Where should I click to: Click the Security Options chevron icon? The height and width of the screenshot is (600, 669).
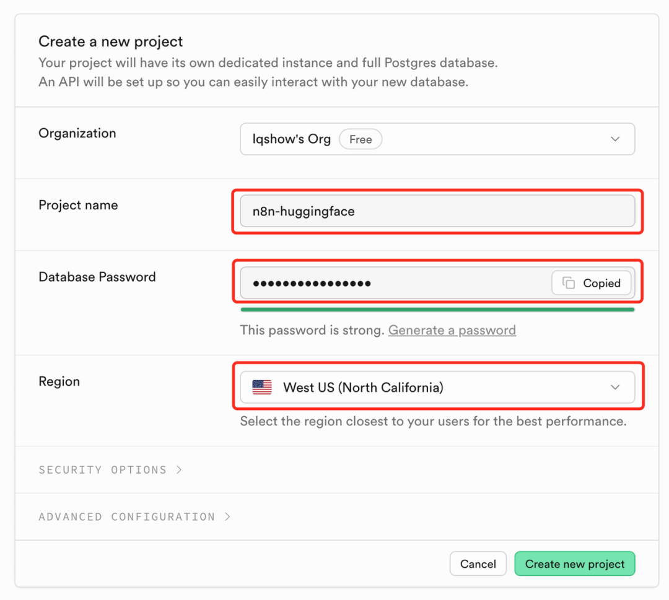[179, 469]
